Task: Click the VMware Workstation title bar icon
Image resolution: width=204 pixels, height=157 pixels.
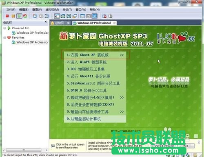Action: click(3, 3)
